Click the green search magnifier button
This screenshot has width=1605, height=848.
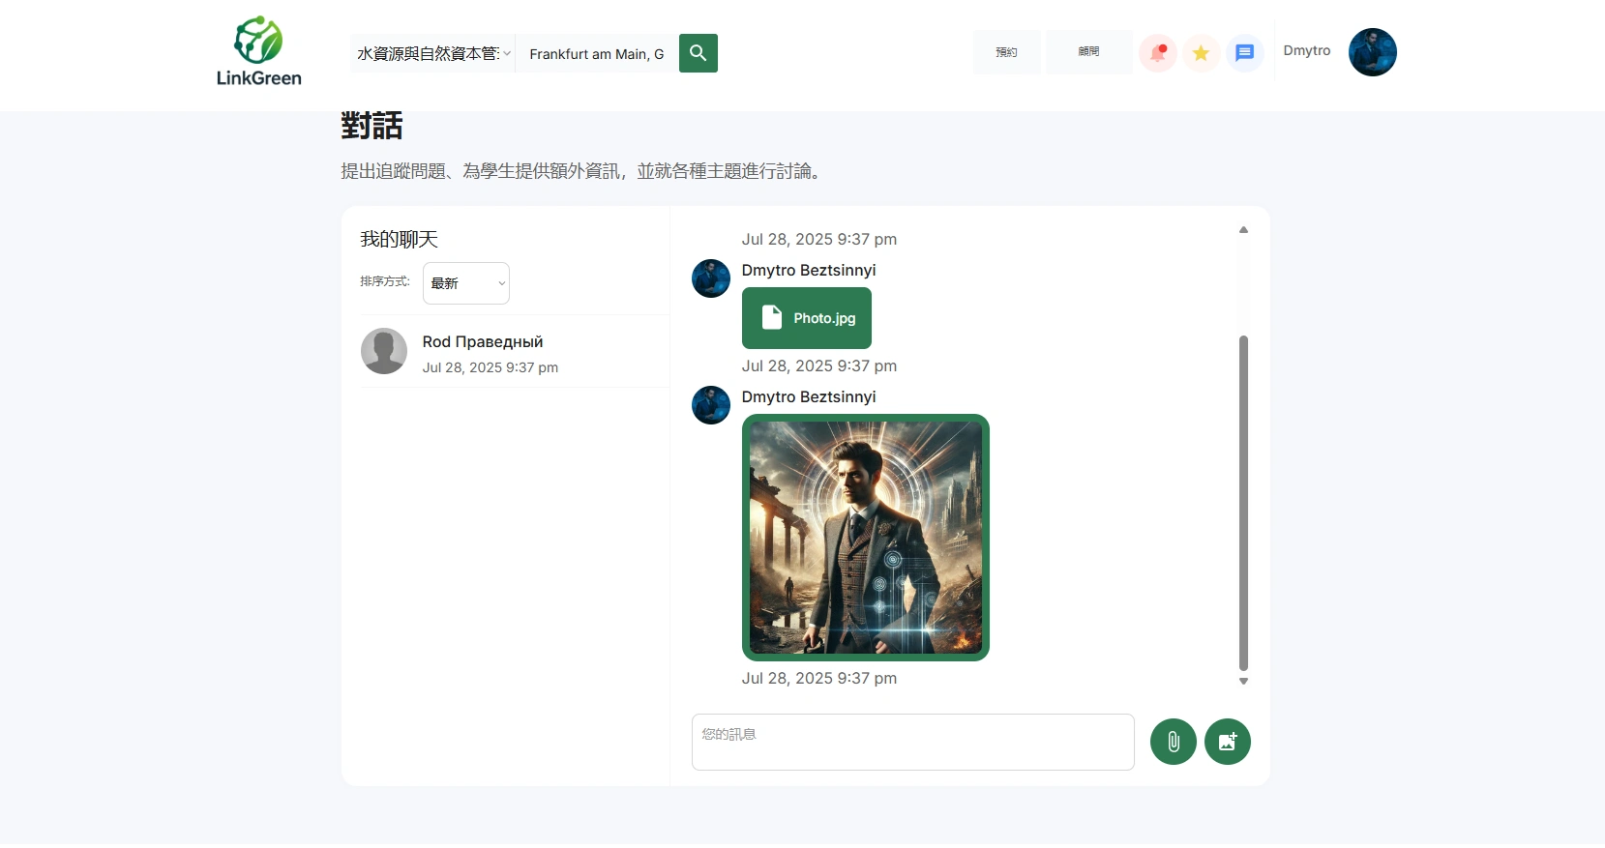click(x=698, y=53)
